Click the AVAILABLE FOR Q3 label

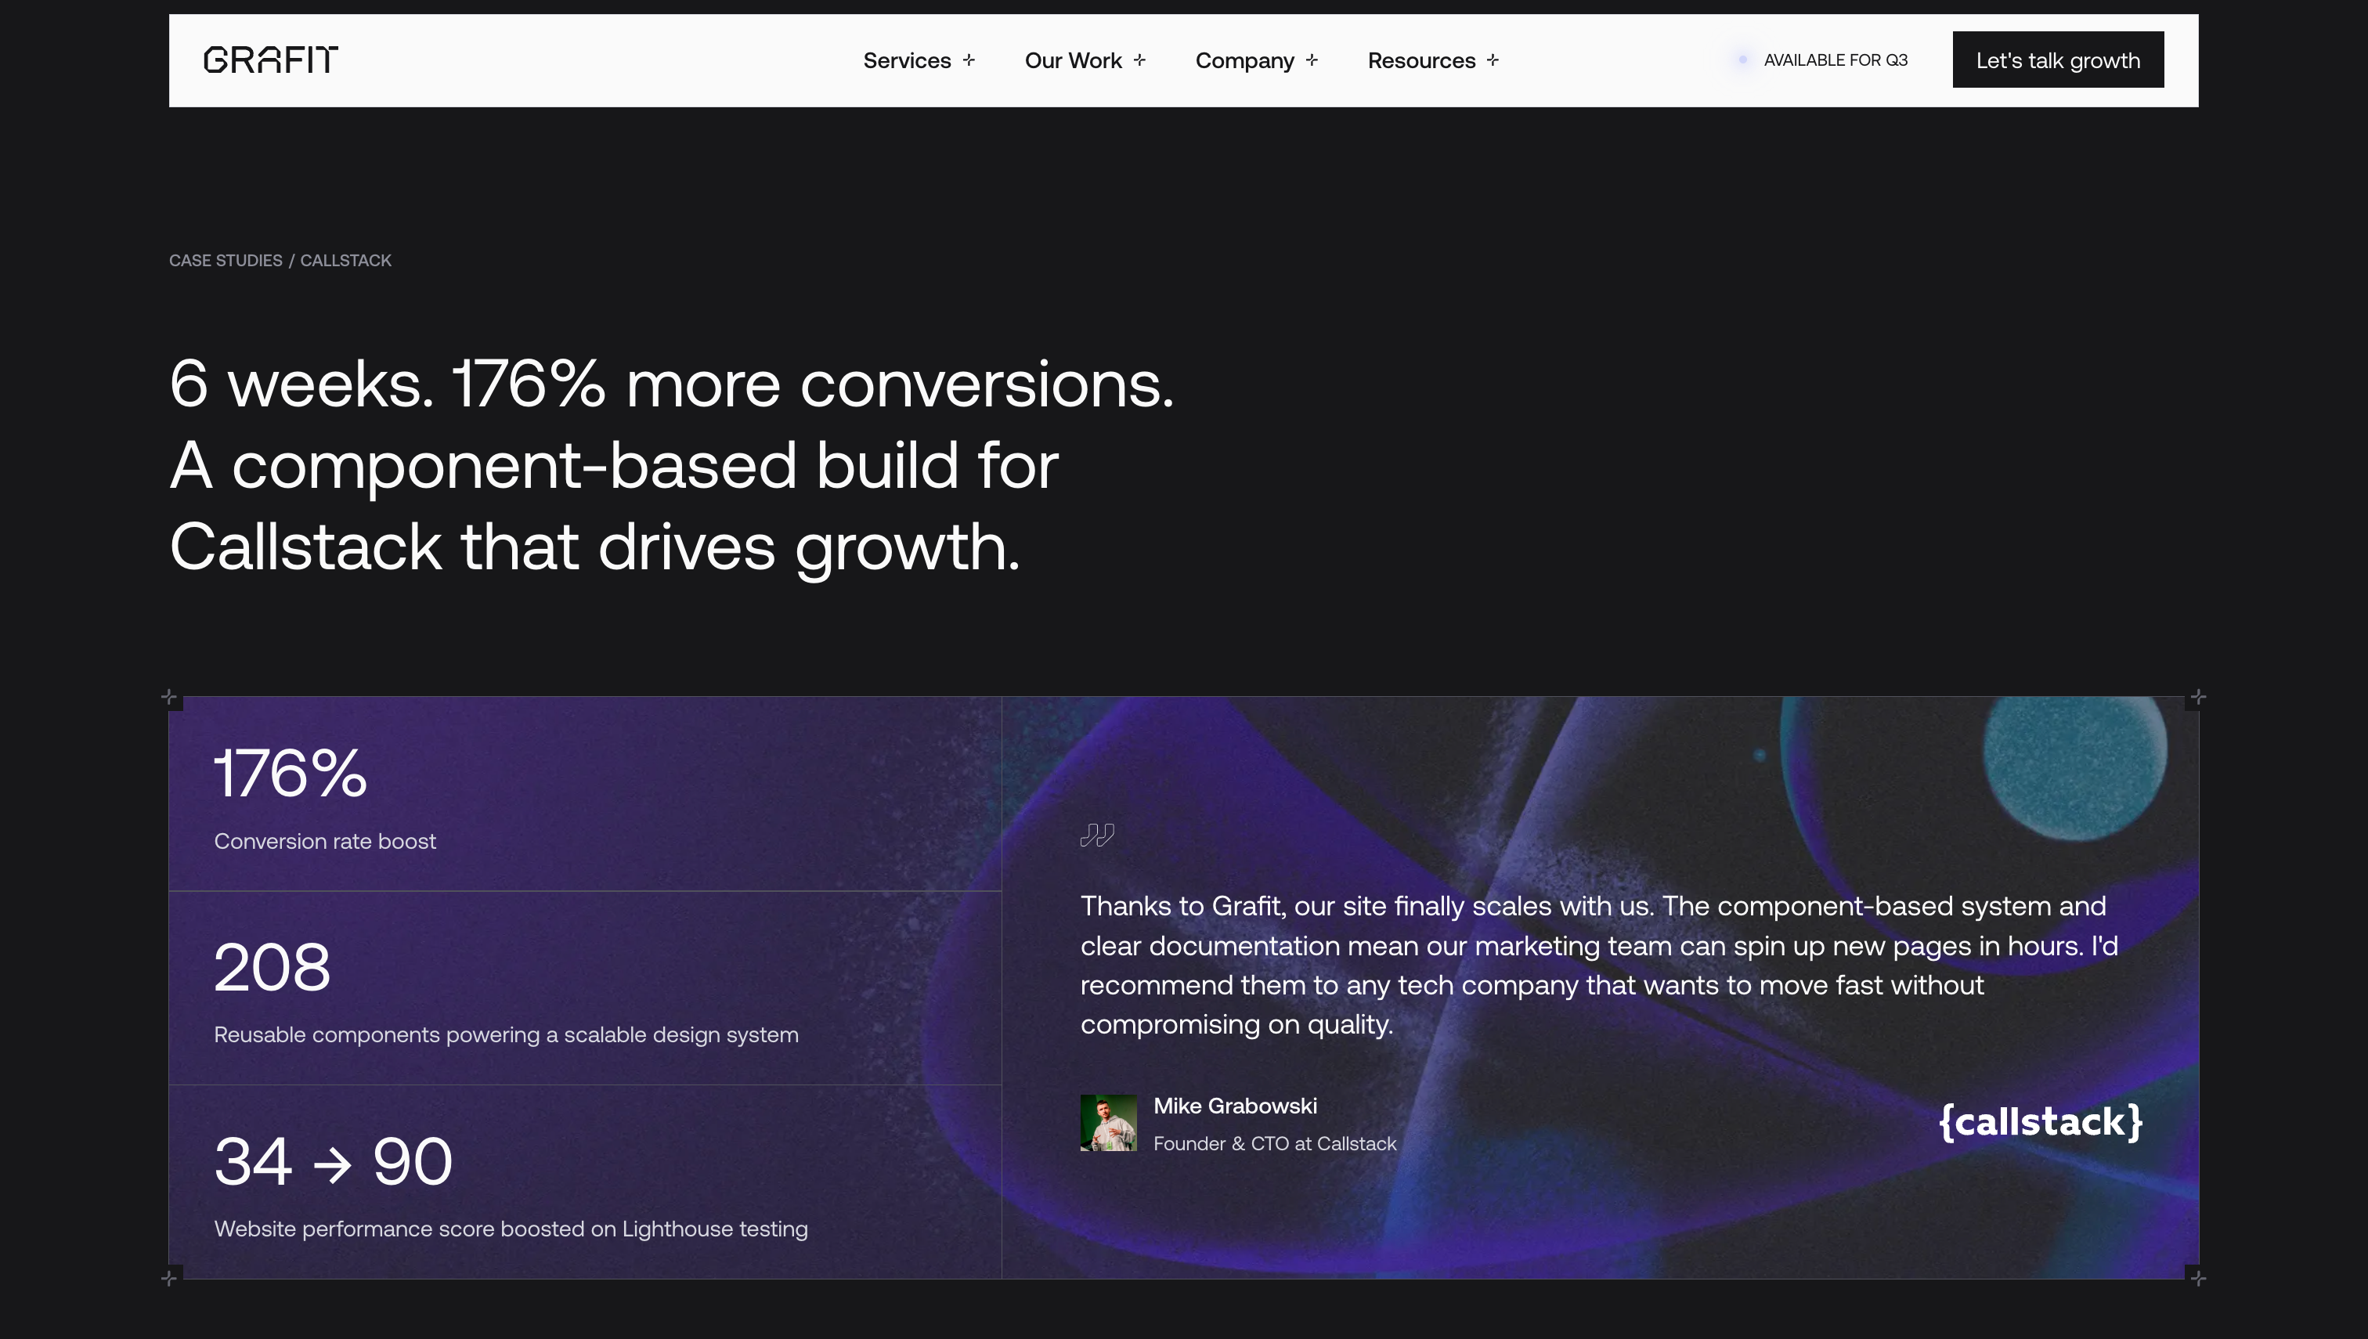(1835, 60)
